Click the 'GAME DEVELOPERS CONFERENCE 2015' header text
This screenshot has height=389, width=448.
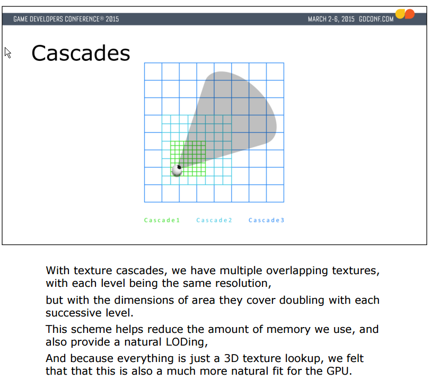coord(66,19)
